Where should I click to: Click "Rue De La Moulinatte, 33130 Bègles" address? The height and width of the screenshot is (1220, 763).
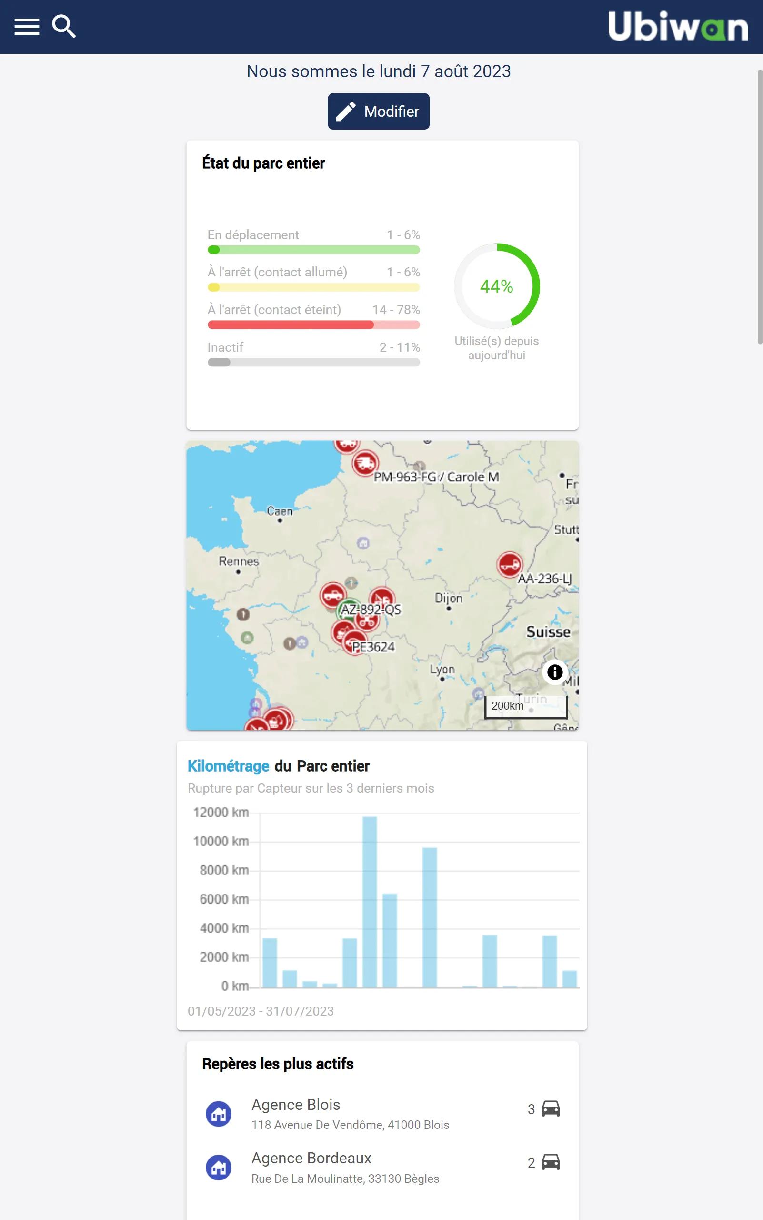(345, 1179)
